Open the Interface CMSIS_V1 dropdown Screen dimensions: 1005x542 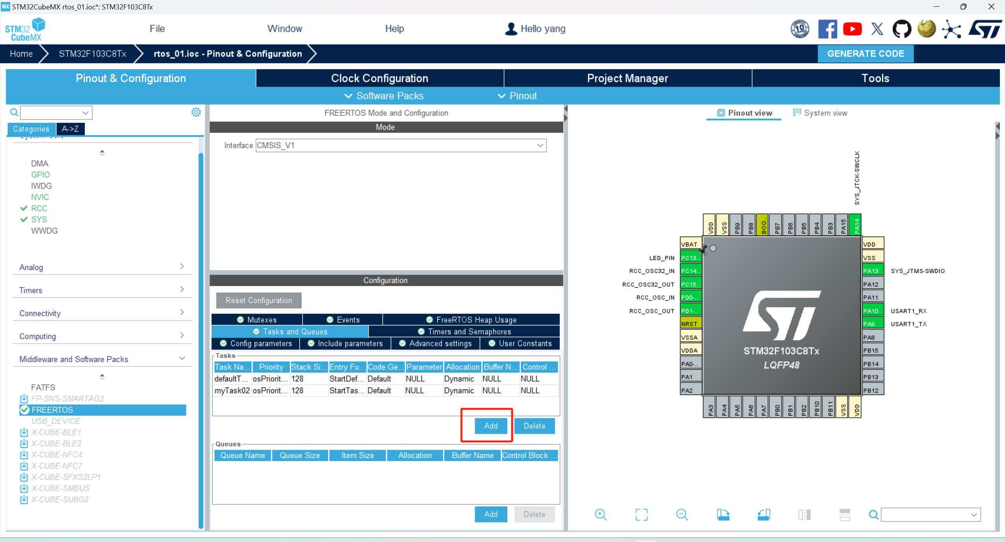tap(401, 145)
